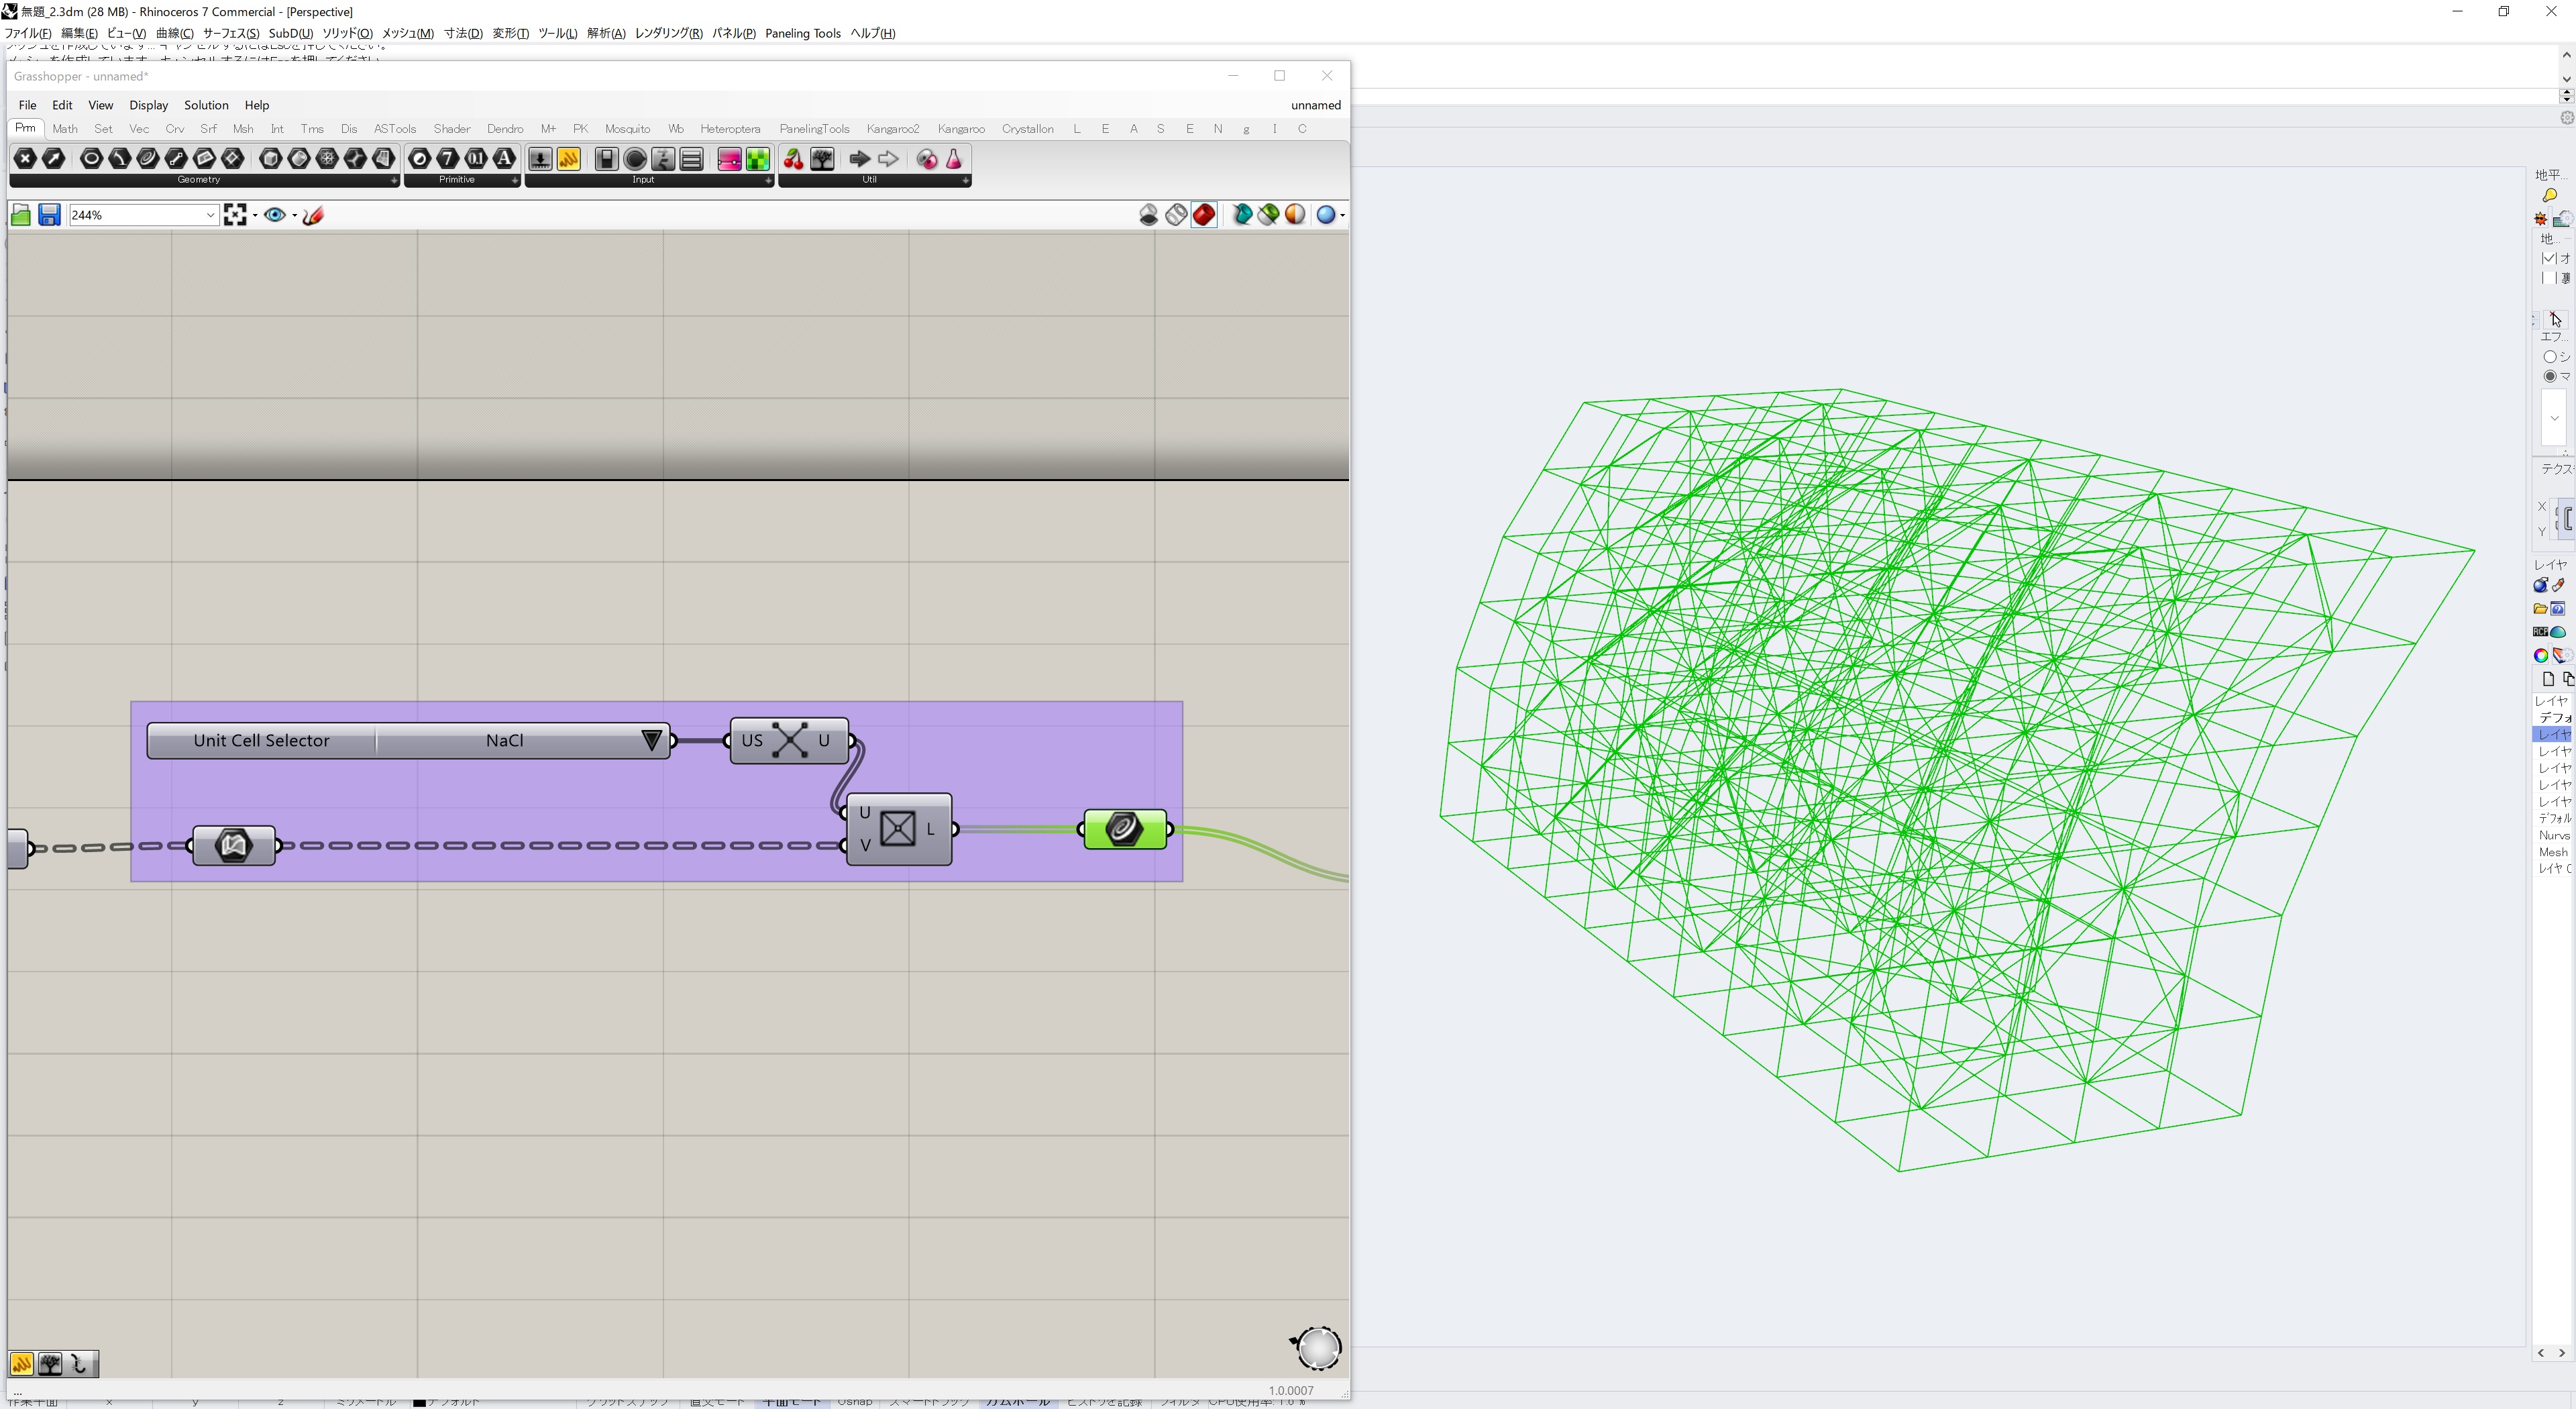Save the Grasshopper document with floppy icon

point(49,215)
